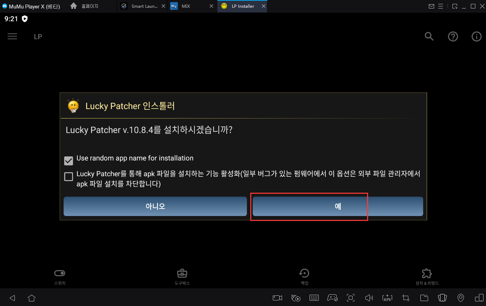Open the Toolbox (도구박스) bottom section
Viewport: 486px width, 306px height.
[x=182, y=277]
